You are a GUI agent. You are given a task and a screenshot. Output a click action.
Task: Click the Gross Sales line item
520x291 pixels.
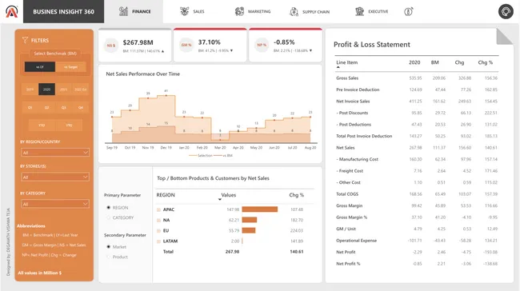(347, 78)
